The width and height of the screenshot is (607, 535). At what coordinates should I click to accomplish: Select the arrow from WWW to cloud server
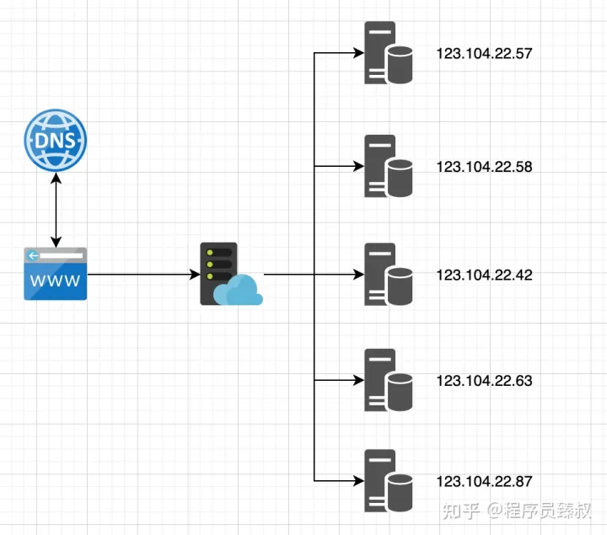click(x=143, y=275)
